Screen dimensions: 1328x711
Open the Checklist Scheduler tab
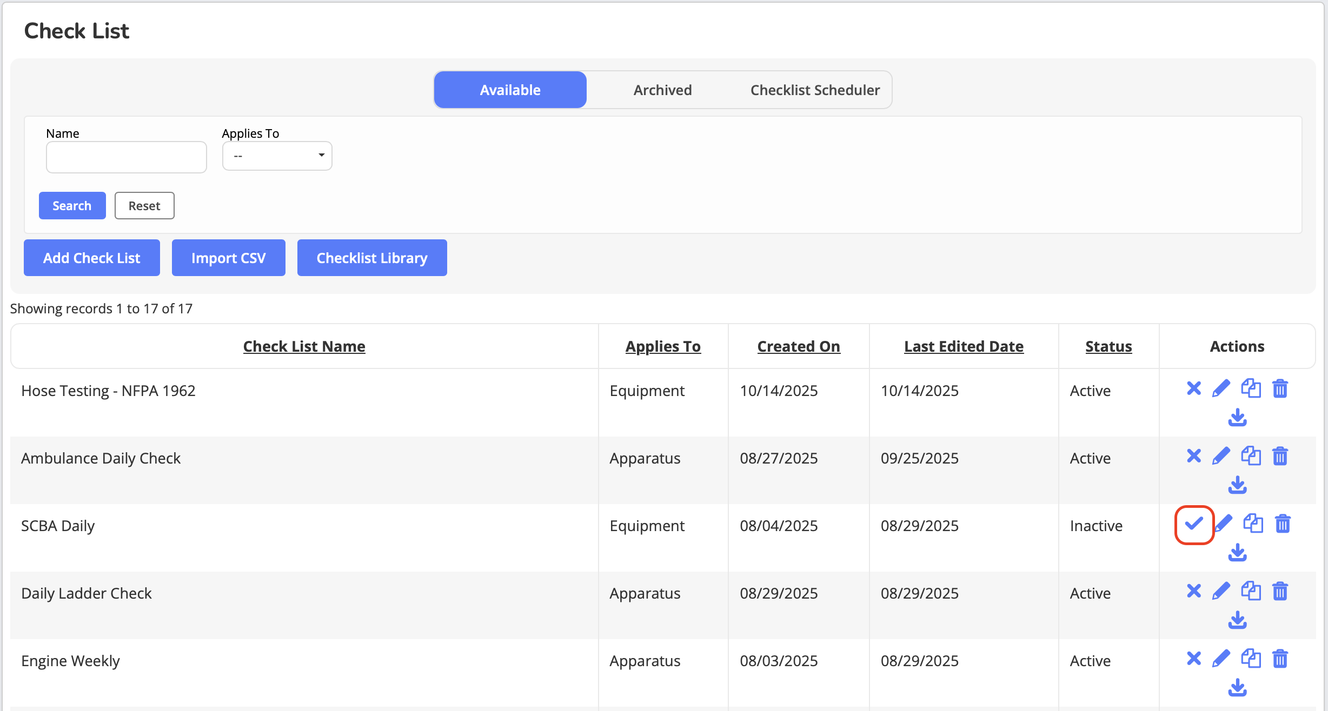[x=815, y=90]
